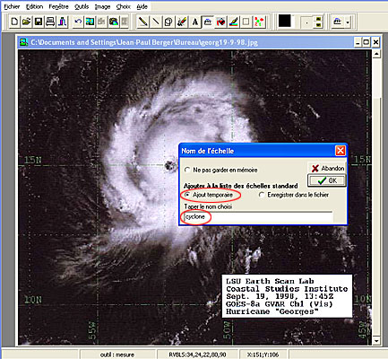The height and width of the screenshot is (359, 388).
Task: Select the straight Line tool
Action: (155, 22)
